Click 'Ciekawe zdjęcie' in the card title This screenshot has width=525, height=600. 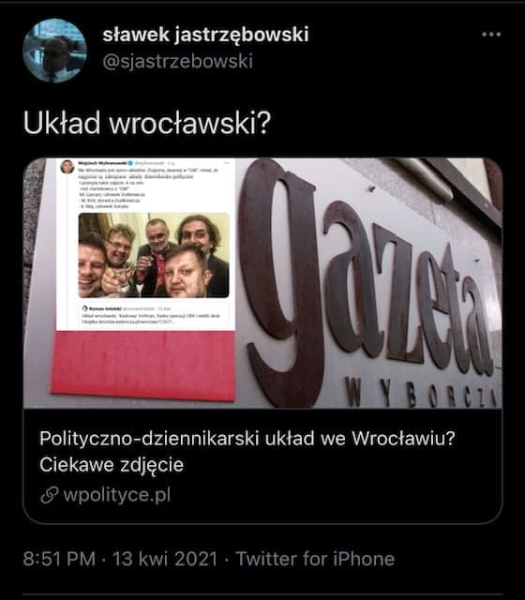point(112,465)
